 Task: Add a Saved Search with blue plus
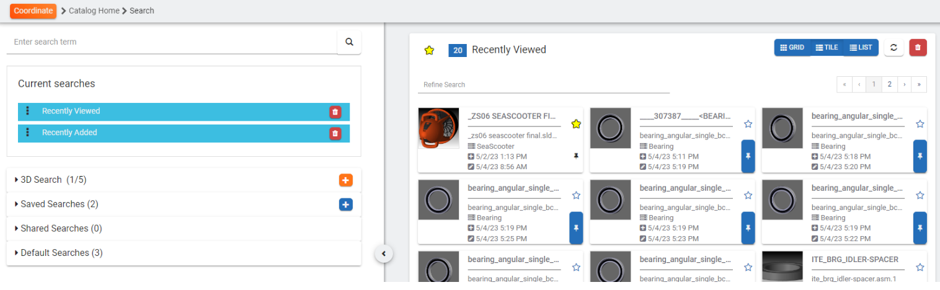[346, 204]
